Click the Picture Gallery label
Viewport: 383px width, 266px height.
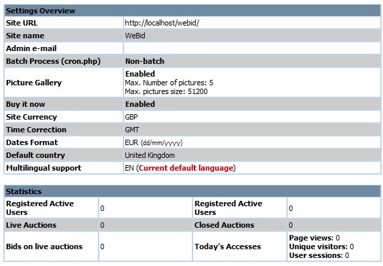pyautogui.click(x=34, y=83)
